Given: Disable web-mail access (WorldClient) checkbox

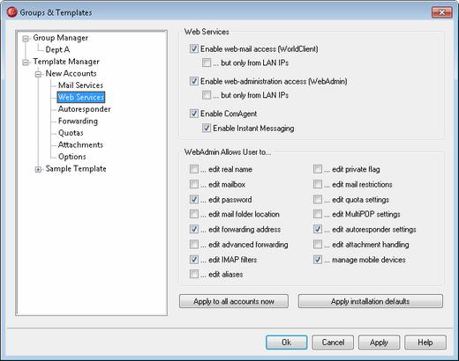Looking at the screenshot, I should pyautogui.click(x=194, y=48).
